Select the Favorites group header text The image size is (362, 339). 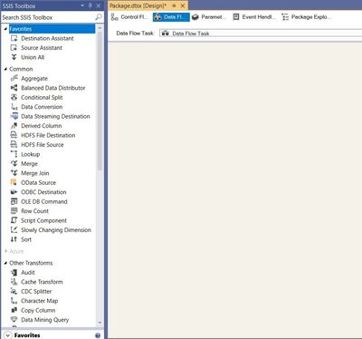[20, 29]
